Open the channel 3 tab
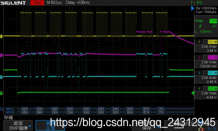The image size is (218, 131). click(x=199, y=73)
